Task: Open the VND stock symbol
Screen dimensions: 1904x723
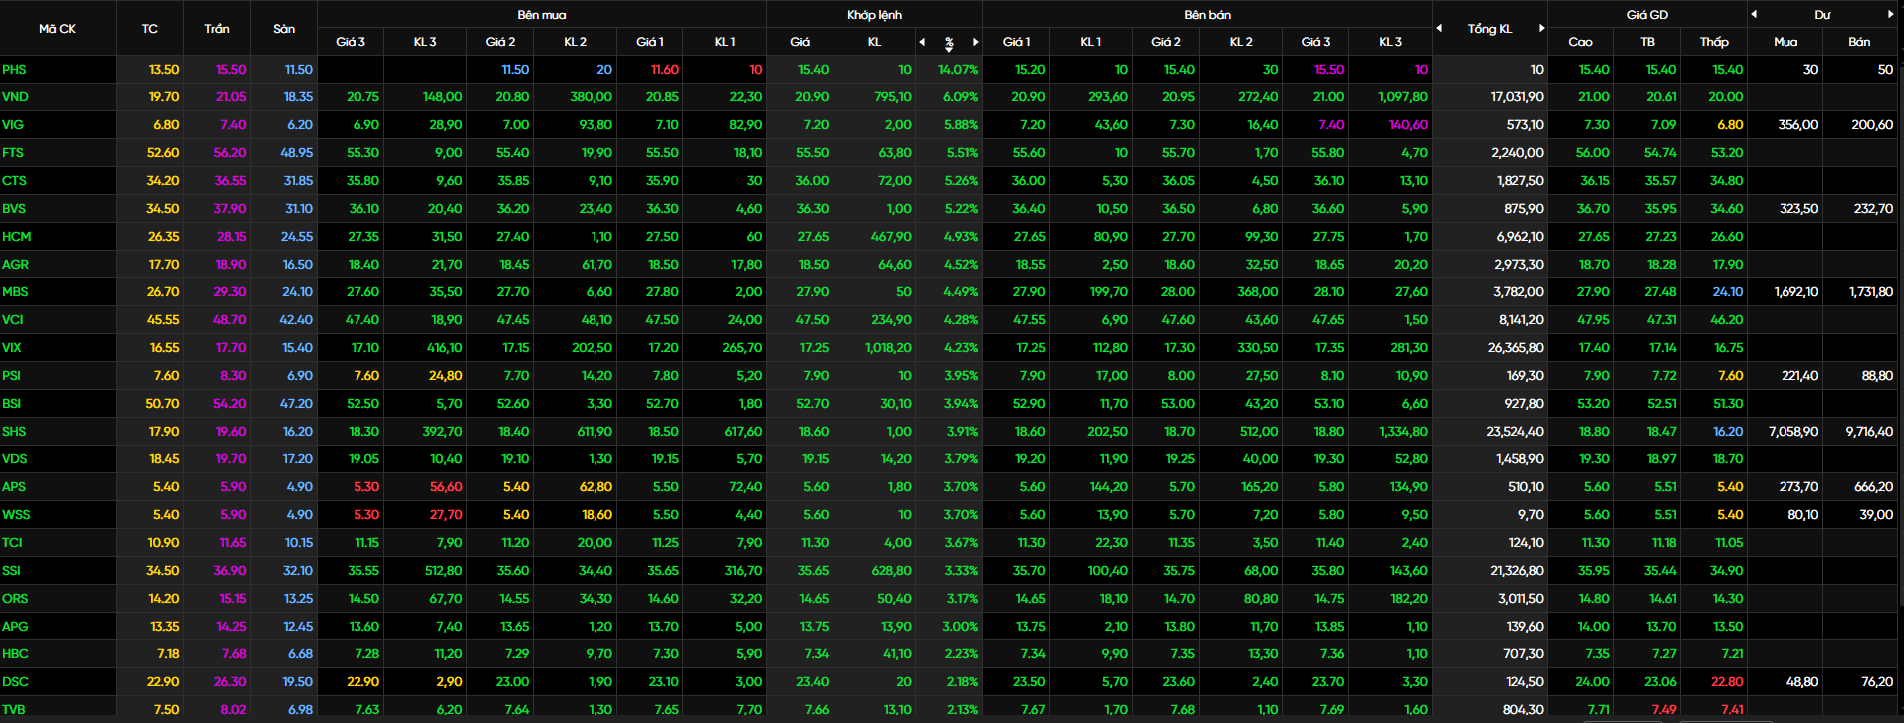Action: click(x=16, y=97)
